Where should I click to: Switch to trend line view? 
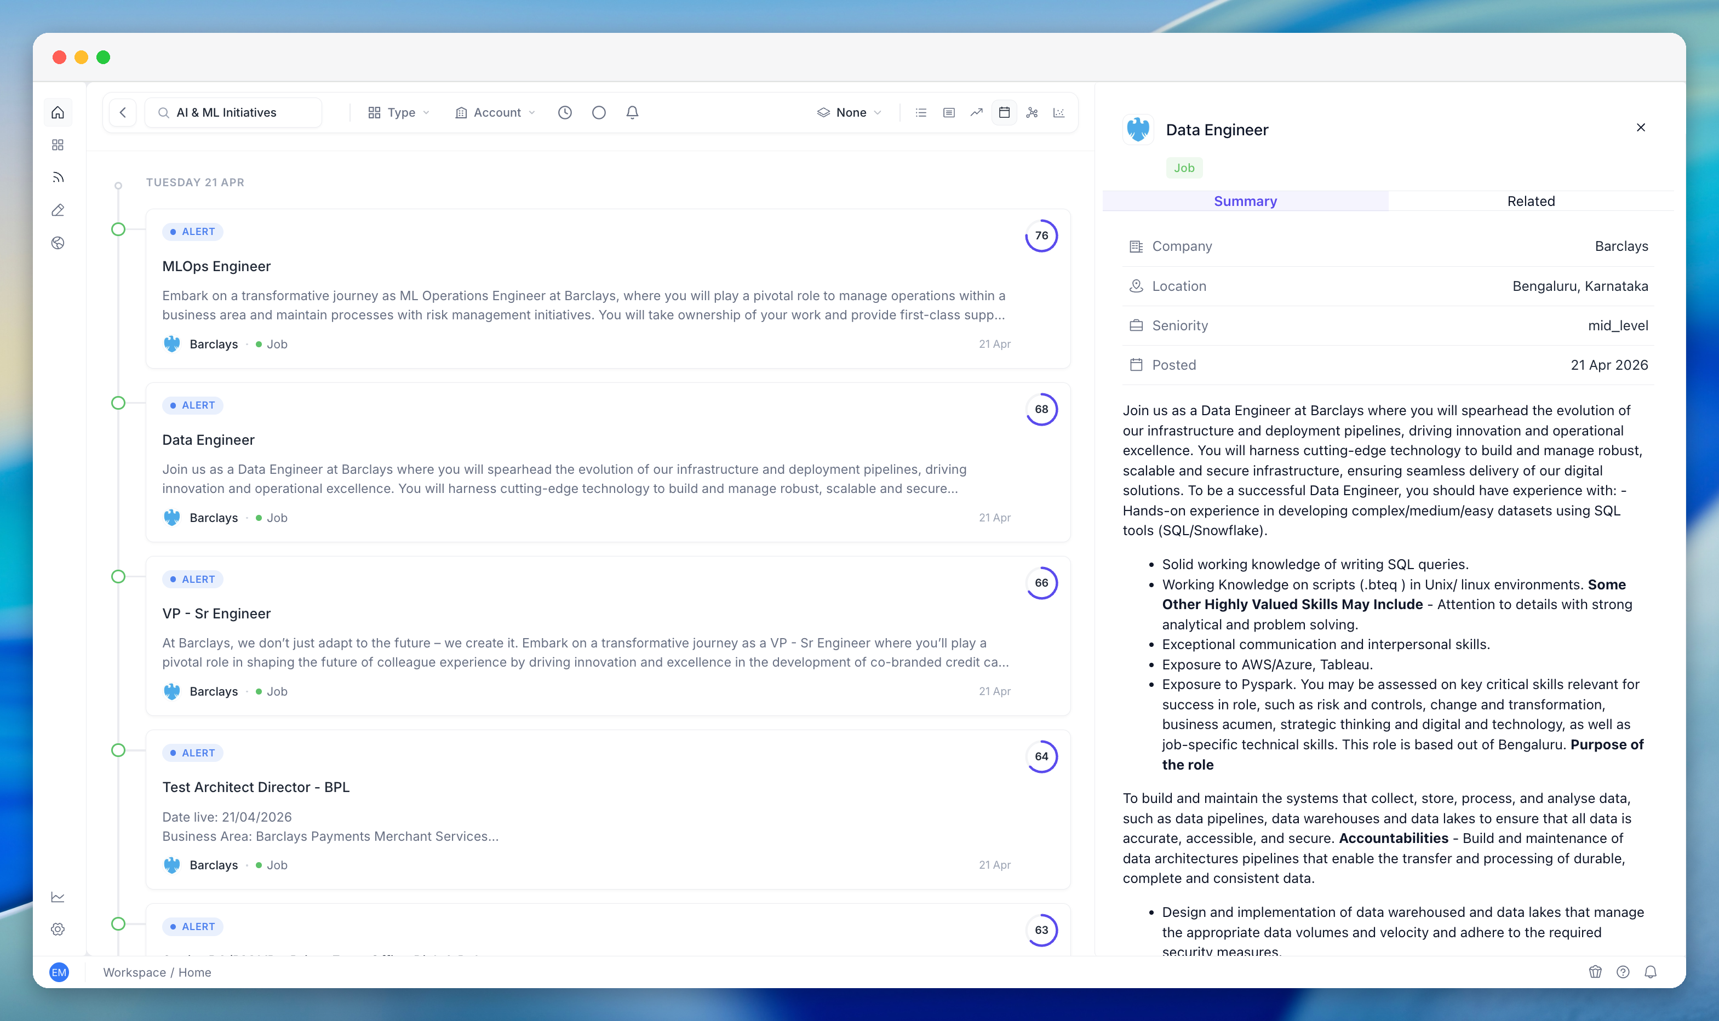tap(977, 112)
